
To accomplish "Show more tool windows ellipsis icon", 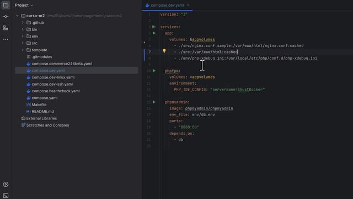I will pos(6,39).
